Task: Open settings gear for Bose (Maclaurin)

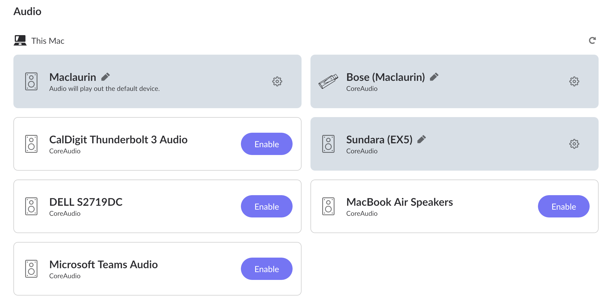Action: pos(574,81)
